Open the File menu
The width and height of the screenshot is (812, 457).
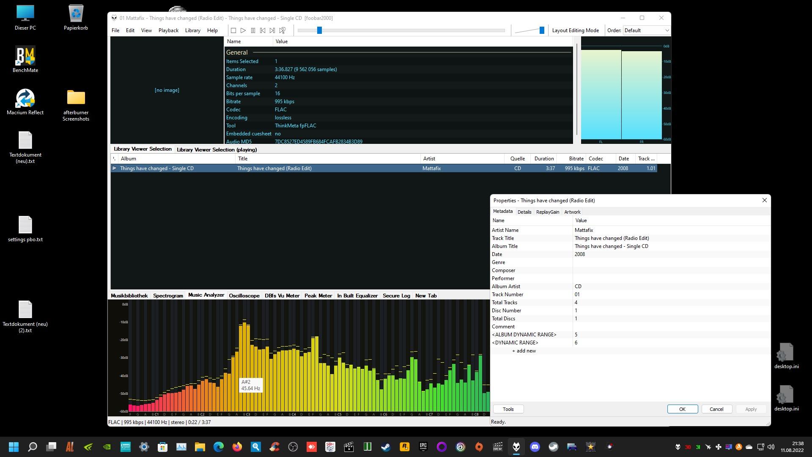115,30
